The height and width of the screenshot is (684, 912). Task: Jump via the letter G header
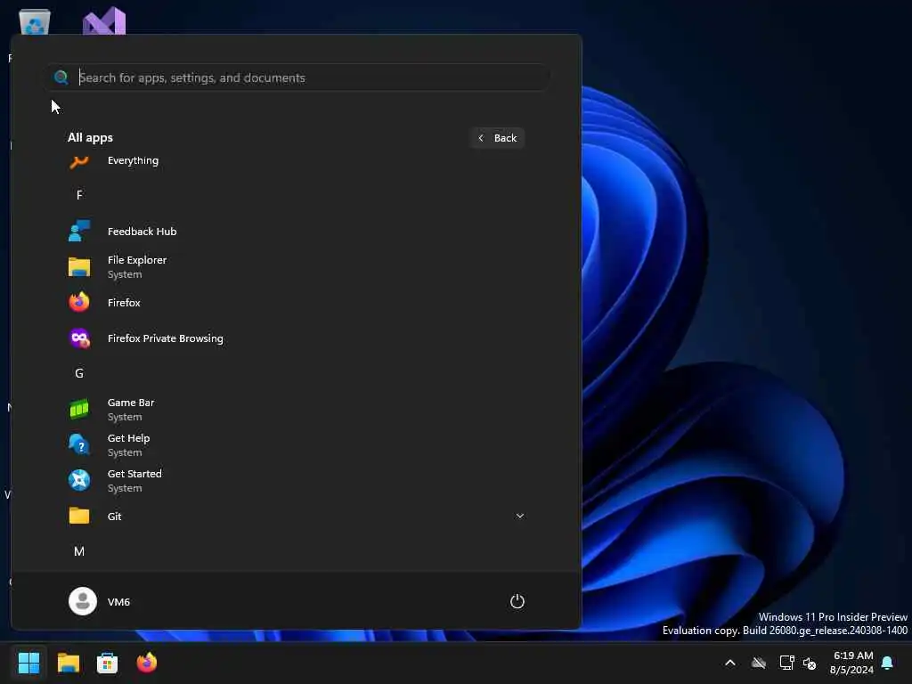pos(79,373)
